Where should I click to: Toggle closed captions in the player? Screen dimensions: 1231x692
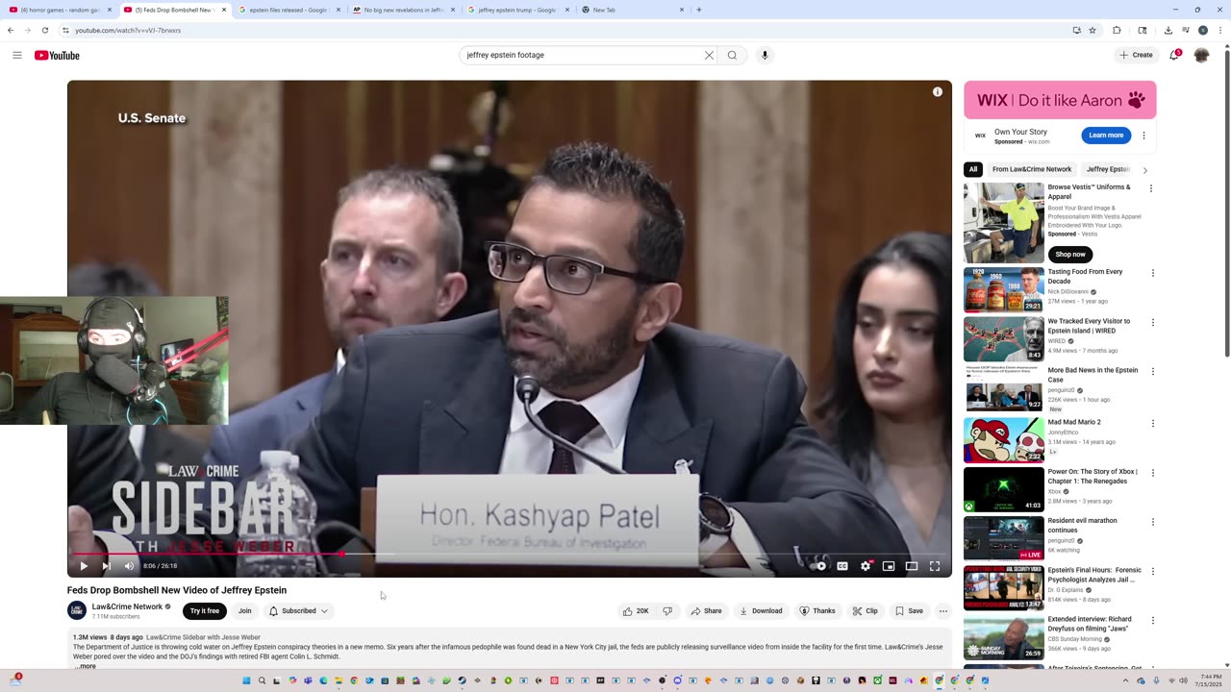[842, 566]
